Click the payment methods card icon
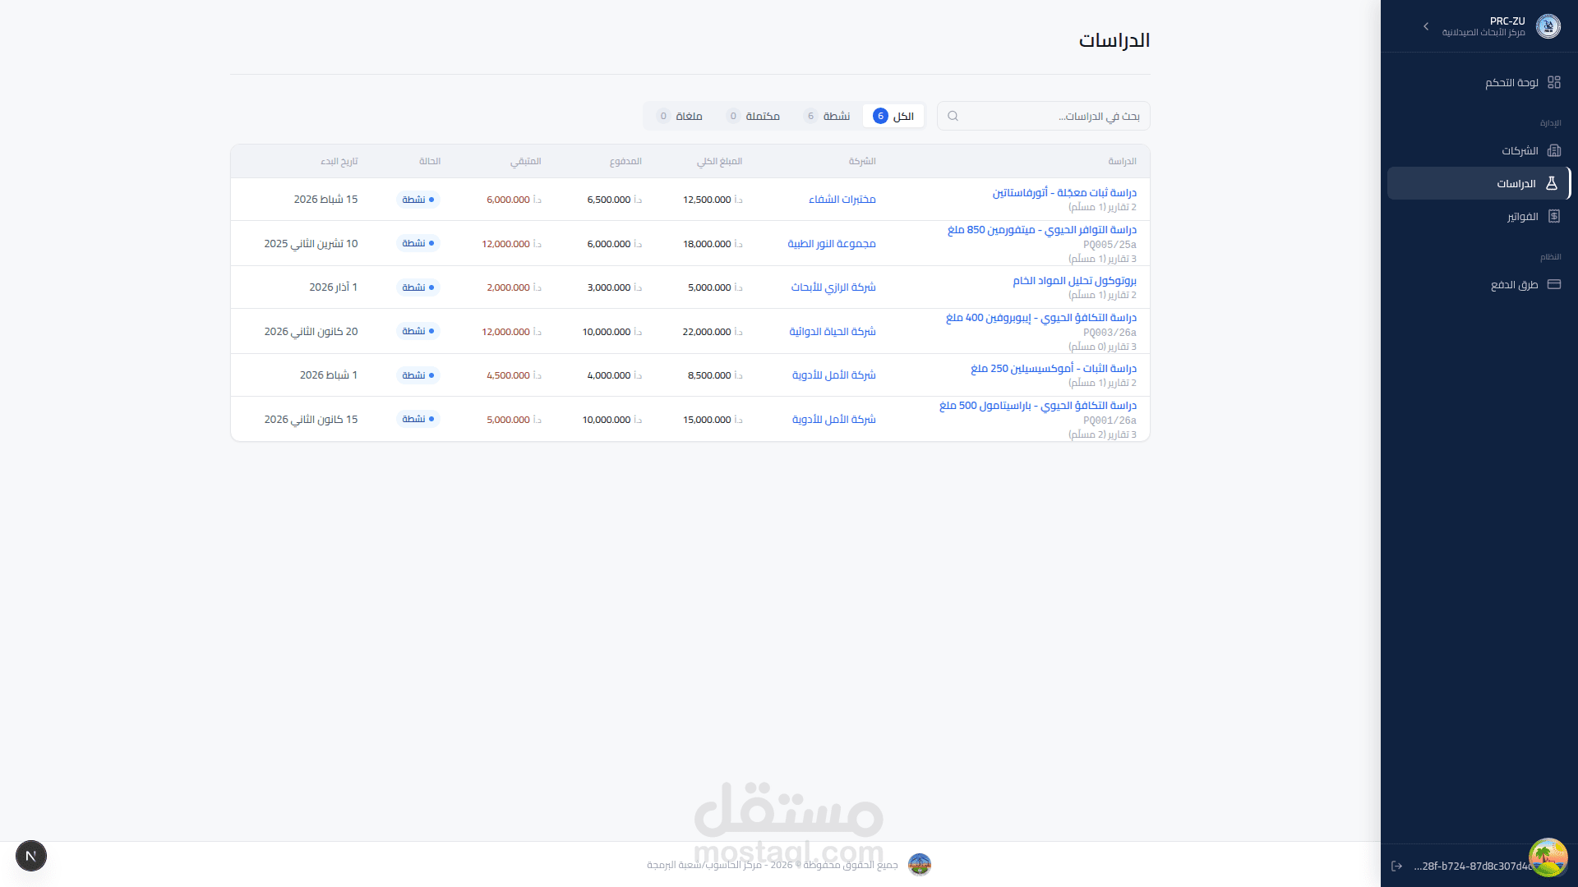This screenshot has height=887, width=1578. [1553, 284]
